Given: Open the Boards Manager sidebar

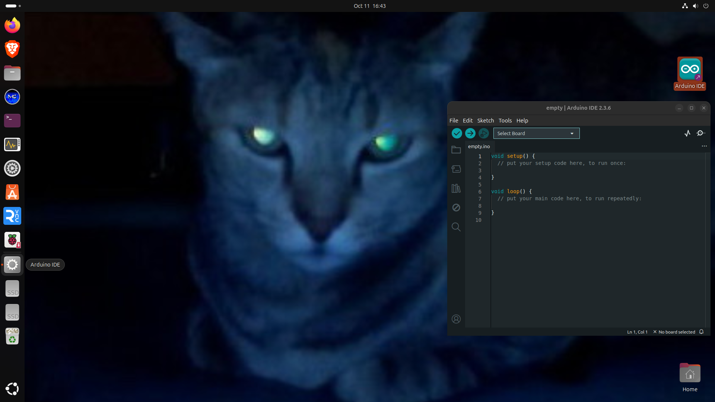Looking at the screenshot, I should point(456,169).
